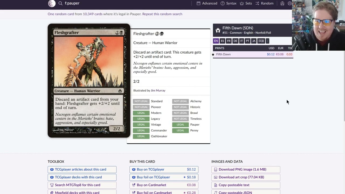
Task: Click the Modern LEGAL badge
Action: point(141,113)
